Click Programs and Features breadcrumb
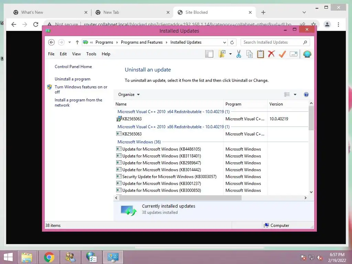The height and width of the screenshot is (264, 352). tap(142, 42)
